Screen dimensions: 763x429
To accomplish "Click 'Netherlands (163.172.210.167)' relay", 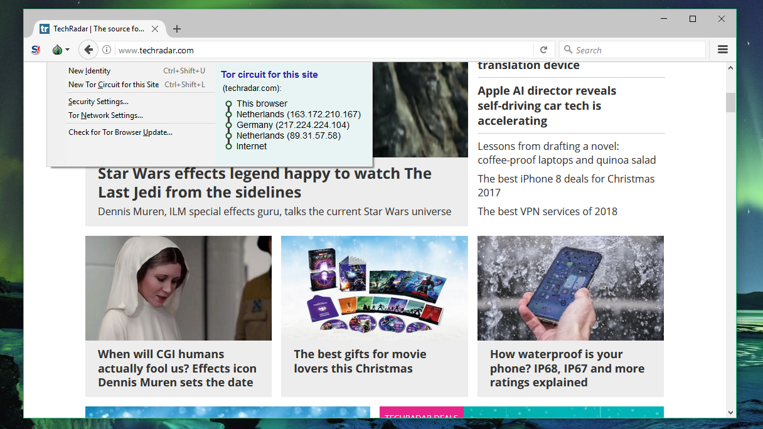I will pos(299,114).
